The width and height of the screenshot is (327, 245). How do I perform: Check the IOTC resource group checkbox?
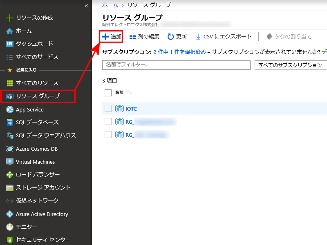tap(108, 108)
